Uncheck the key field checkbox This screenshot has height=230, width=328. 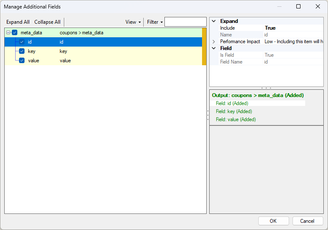click(22, 51)
